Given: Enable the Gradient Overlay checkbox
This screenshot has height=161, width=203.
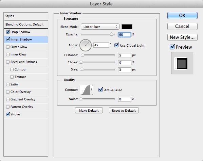Looking at the screenshot, I should point(8,99).
